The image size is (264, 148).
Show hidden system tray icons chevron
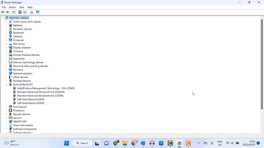click(x=199, y=143)
